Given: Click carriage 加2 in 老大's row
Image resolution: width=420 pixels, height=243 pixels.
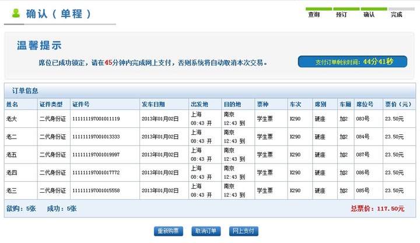Looking at the screenshot, I should pyautogui.click(x=344, y=119).
